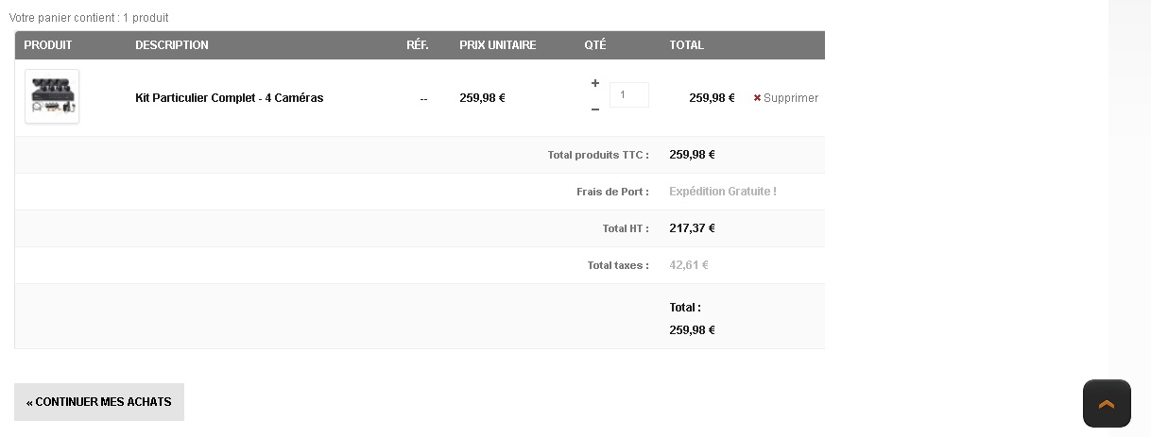The width and height of the screenshot is (1151, 437).
Task: Open the Kit Particulier Complet product link
Action: (x=229, y=98)
